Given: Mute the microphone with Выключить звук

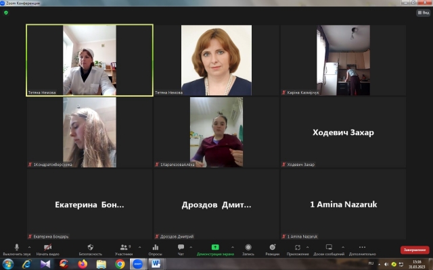Looking at the screenshot, I should click(x=16, y=250).
